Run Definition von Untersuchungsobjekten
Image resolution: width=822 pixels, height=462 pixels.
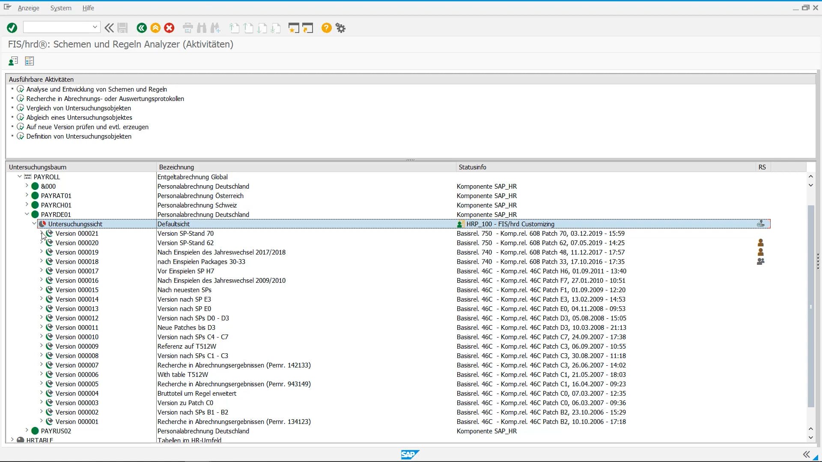pos(79,136)
